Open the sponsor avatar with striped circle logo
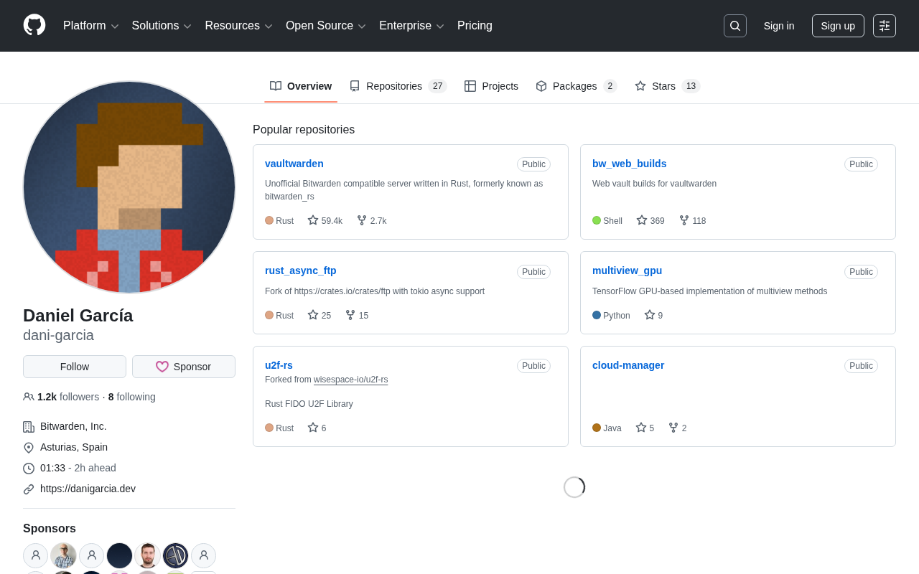 (175, 555)
